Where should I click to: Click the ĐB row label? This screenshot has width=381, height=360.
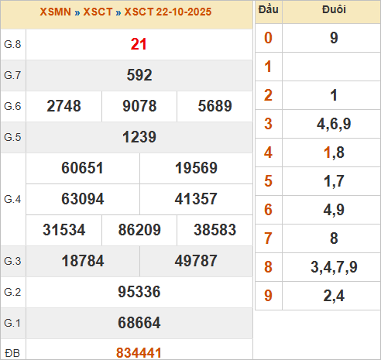tap(12, 353)
